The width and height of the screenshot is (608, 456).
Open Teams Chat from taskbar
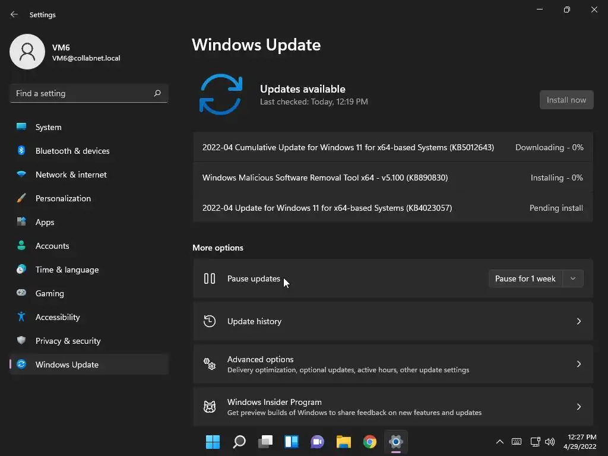317,442
